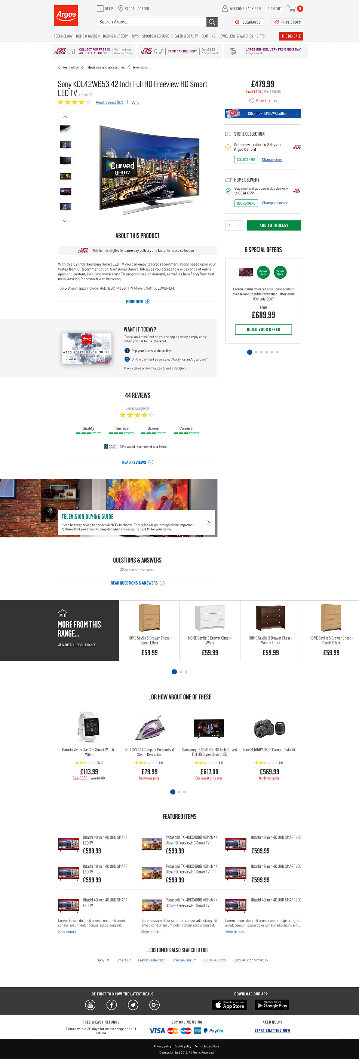Open the Baby & Nursery menu
Screen dimensions: 359x1059
point(116,36)
